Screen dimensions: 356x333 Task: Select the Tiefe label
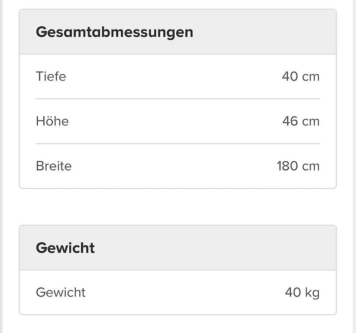[51, 76]
